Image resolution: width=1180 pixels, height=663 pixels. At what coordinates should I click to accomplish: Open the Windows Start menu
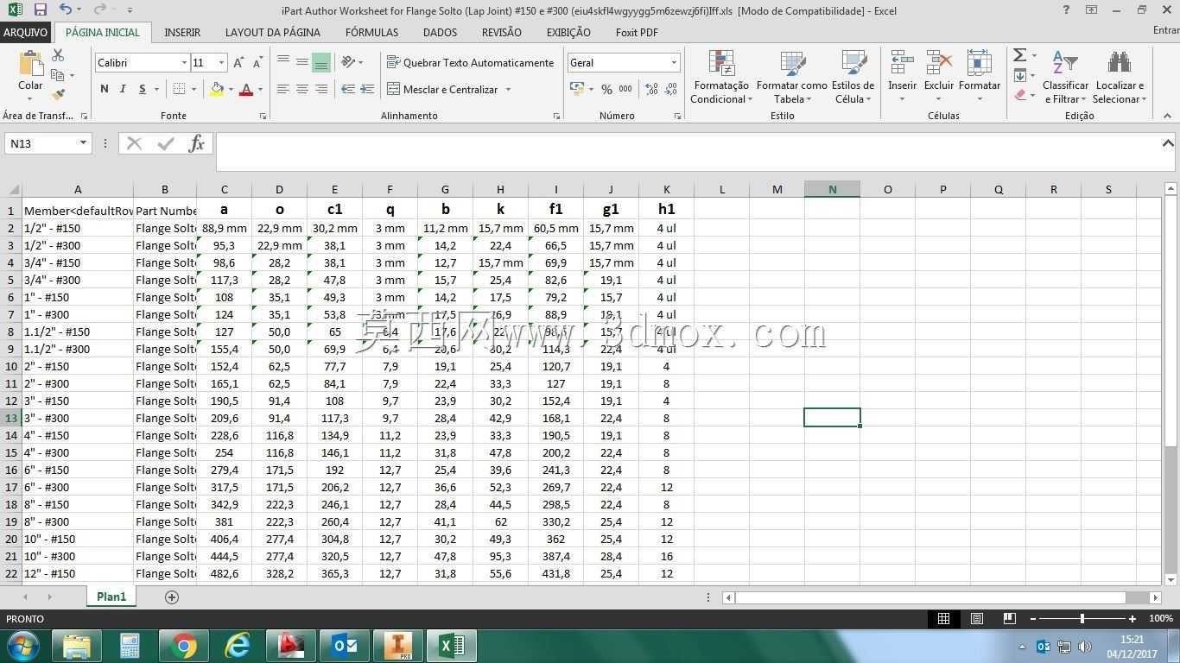coord(22,646)
